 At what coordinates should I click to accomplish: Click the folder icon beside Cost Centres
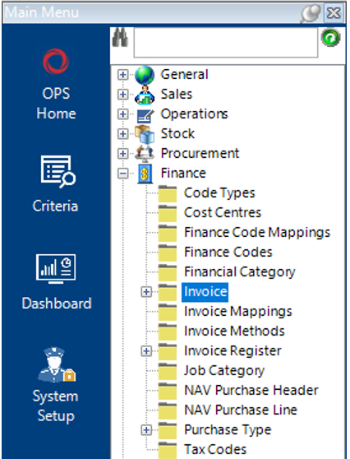[x=168, y=213]
